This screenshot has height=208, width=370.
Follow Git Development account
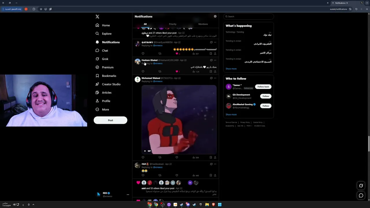(x=266, y=96)
